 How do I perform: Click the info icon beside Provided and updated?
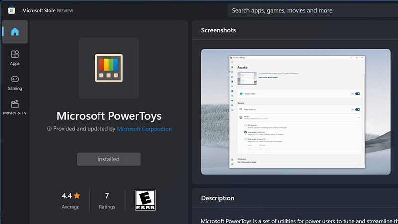(x=49, y=129)
